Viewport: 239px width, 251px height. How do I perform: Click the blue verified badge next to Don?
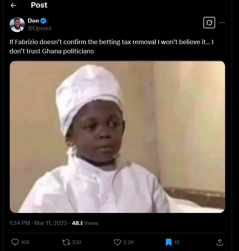click(x=44, y=21)
